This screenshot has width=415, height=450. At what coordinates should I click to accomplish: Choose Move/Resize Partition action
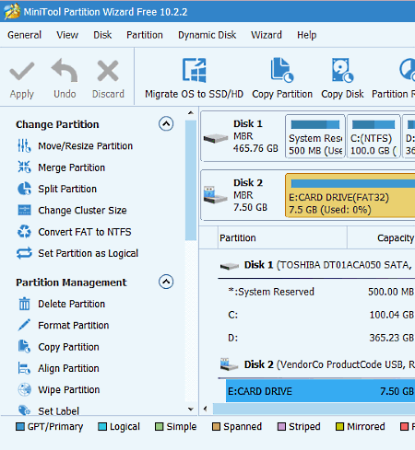click(85, 146)
